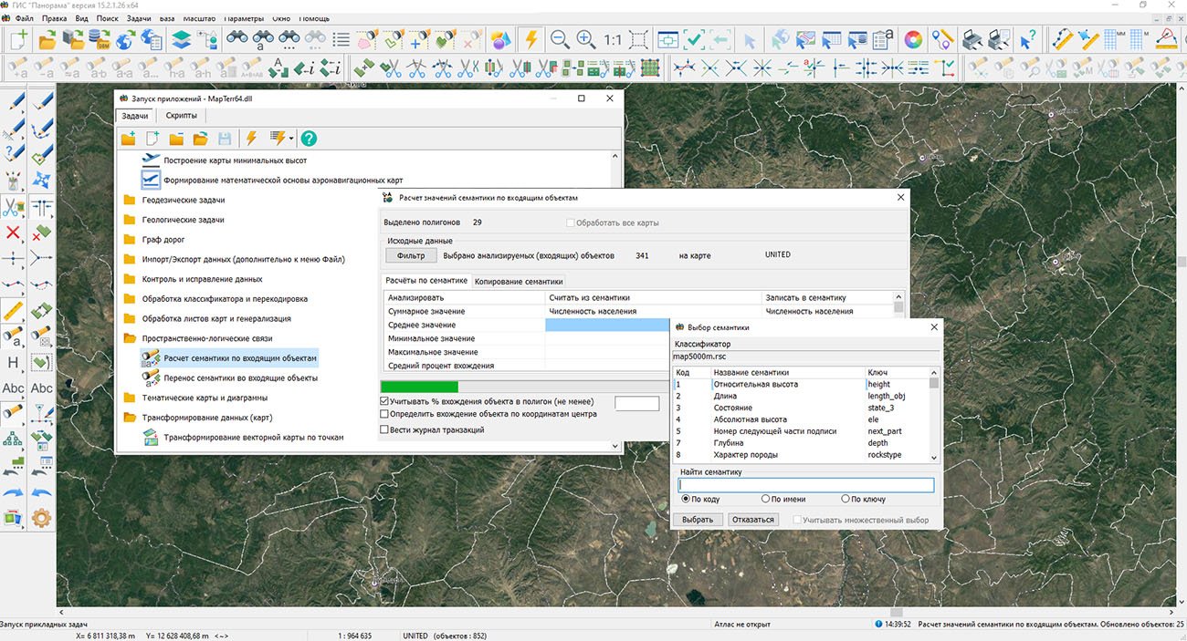This screenshot has height=641, width=1187.
Task: Select the 'По имени' radio button
Action: [x=766, y=499]
